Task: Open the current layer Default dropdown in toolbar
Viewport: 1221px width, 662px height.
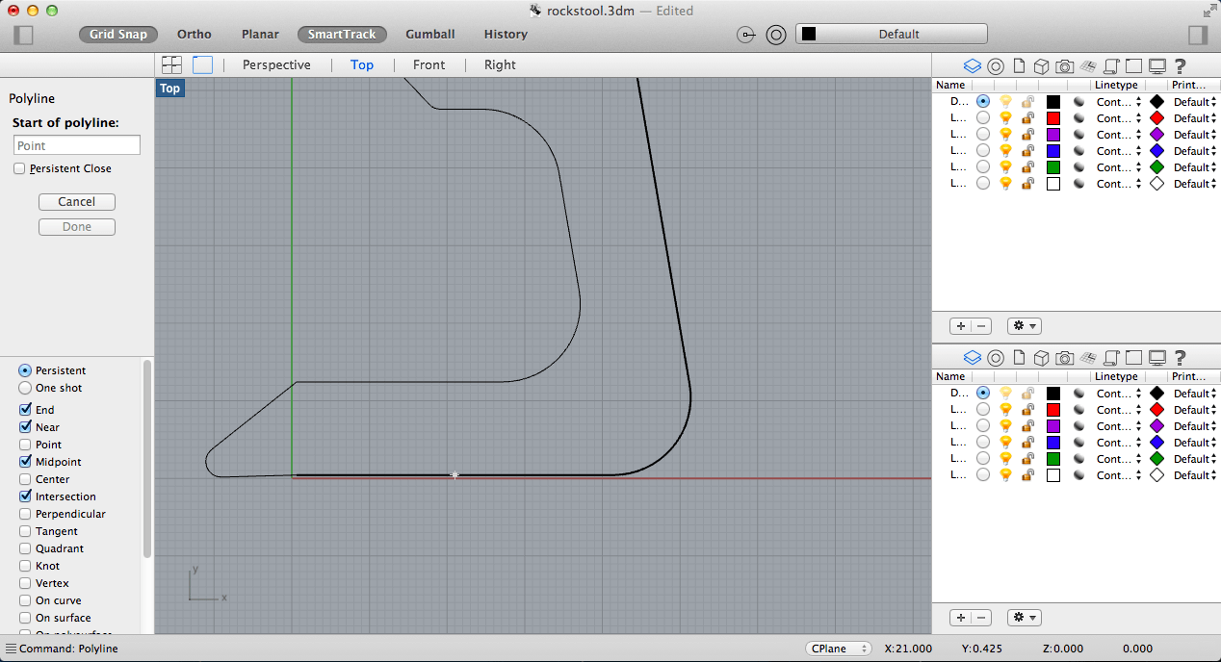Action: coord(892,35)
